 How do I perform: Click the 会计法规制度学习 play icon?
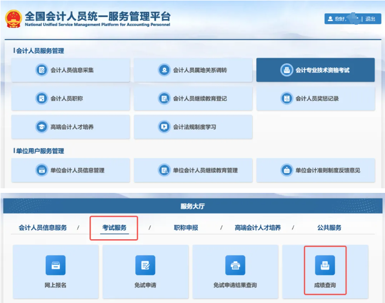point(164,127)
